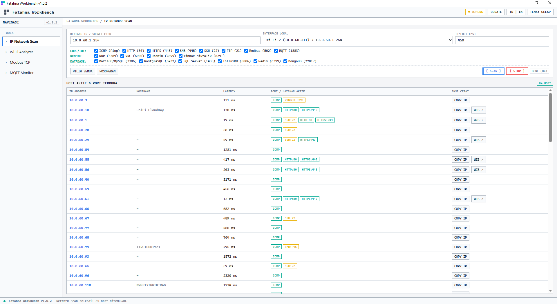The image size is (557, 304).
Task: Click the Fatahna Workbench logo icon
Action: [x=7, y=12]
